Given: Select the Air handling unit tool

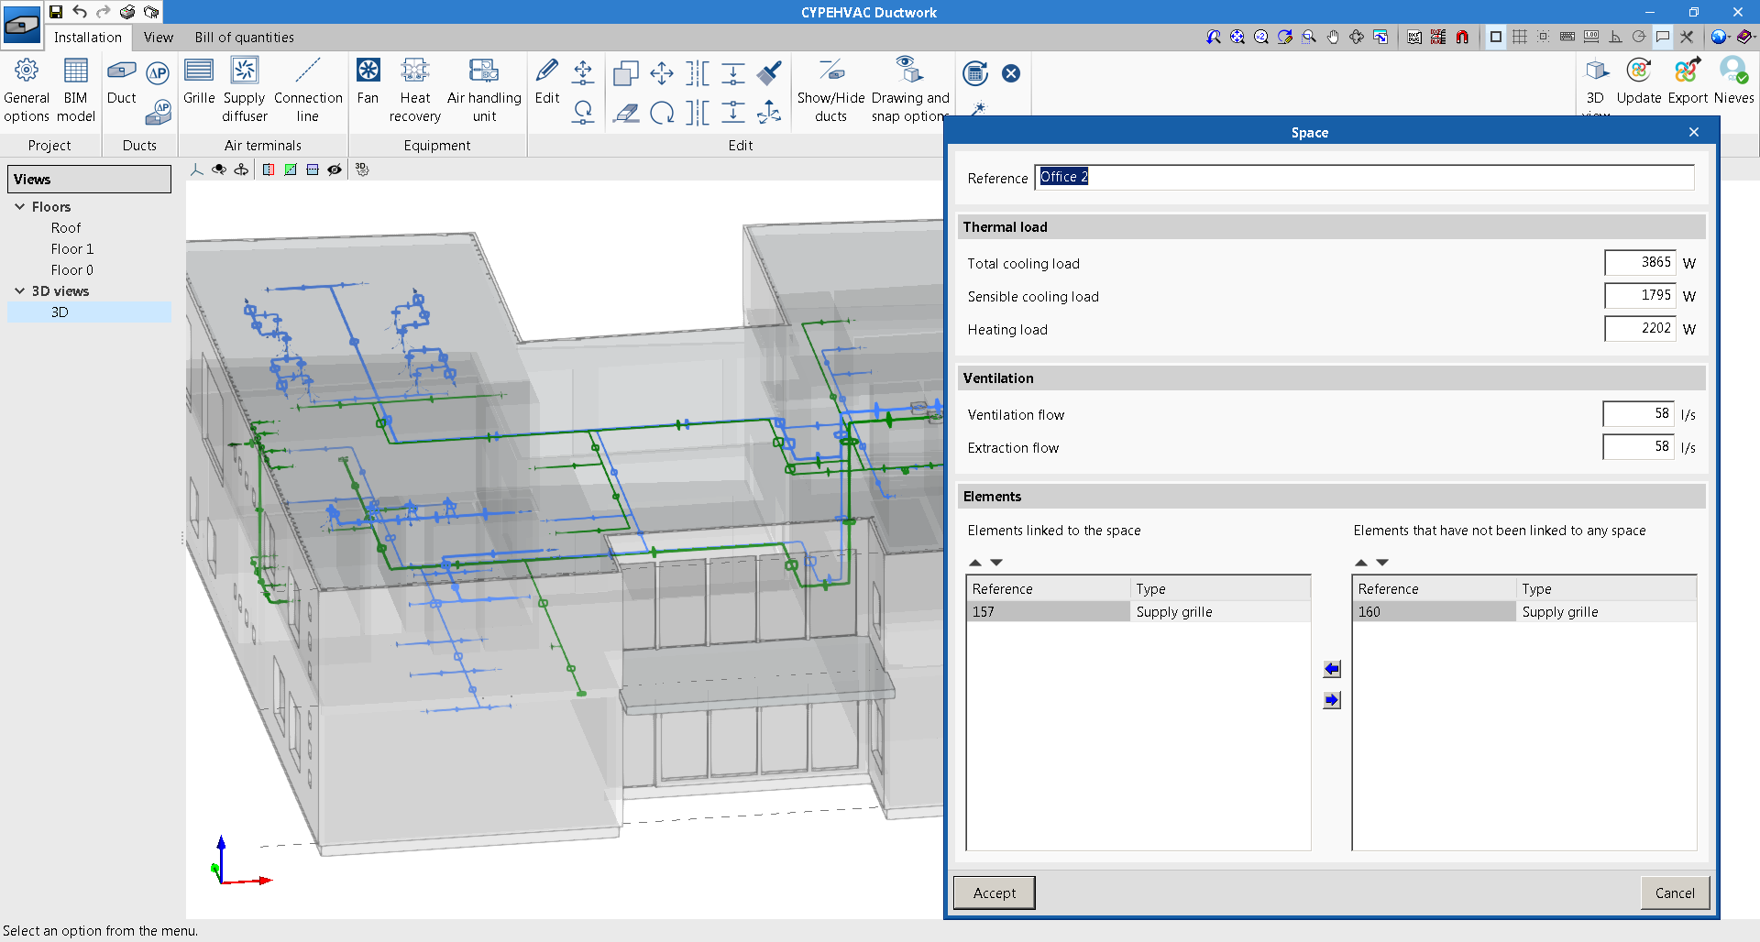Looking at the screenshot, I should pyautogui.click(x=484, y=90).
